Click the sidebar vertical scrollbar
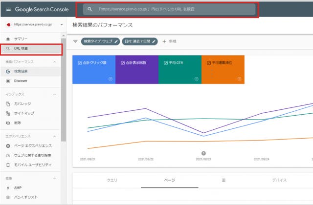The height and width of the screenshot is (205, 313). coord(64,90)
